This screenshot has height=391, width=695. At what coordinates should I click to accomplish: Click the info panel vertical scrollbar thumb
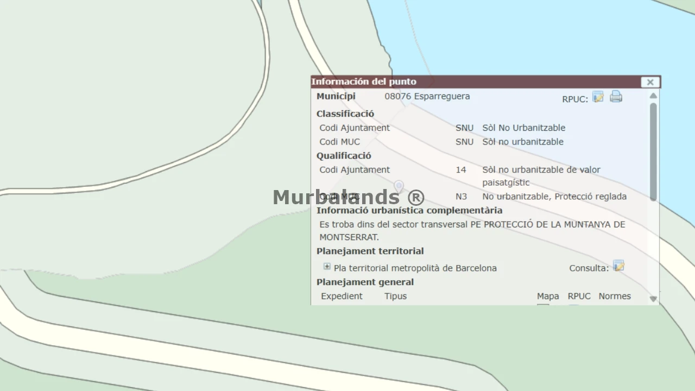[x=653, y=152]
